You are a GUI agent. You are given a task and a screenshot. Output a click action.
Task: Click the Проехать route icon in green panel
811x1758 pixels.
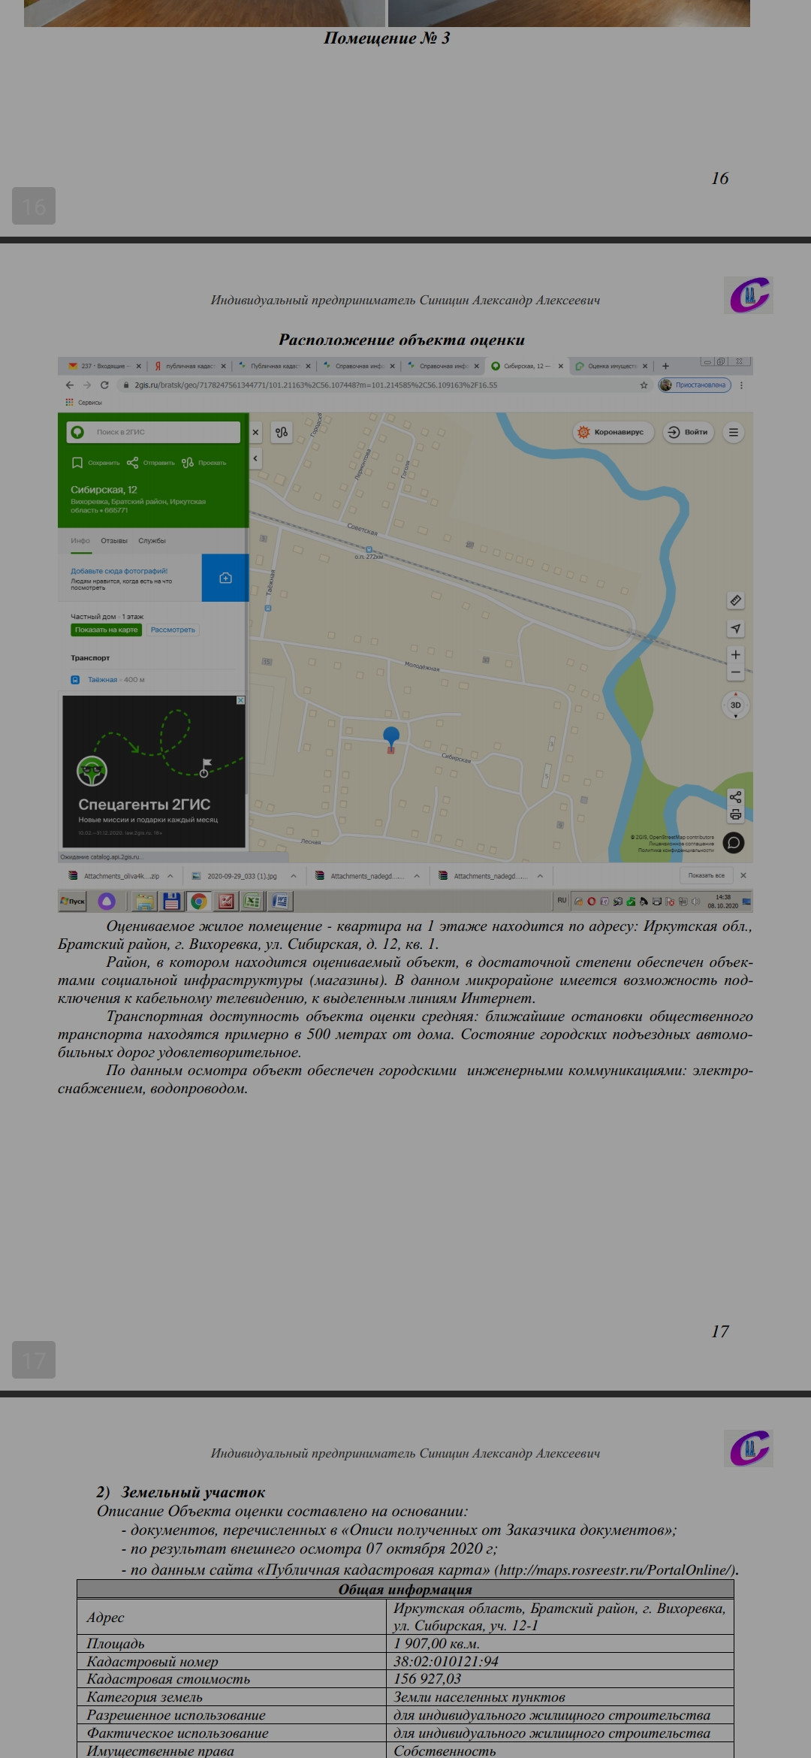188,463
